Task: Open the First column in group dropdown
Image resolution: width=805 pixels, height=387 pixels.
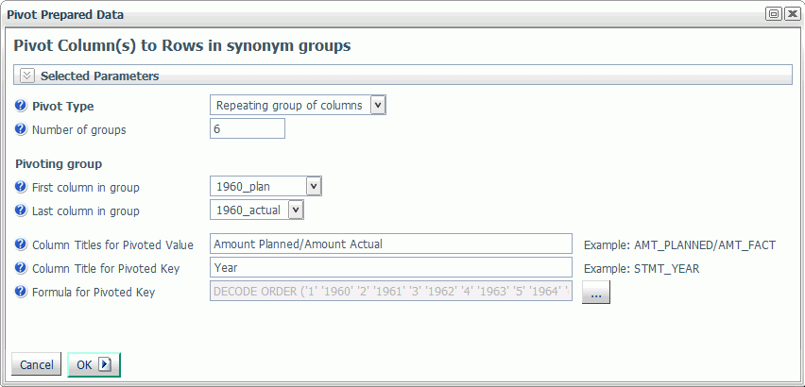Action: tap(265, 187)
